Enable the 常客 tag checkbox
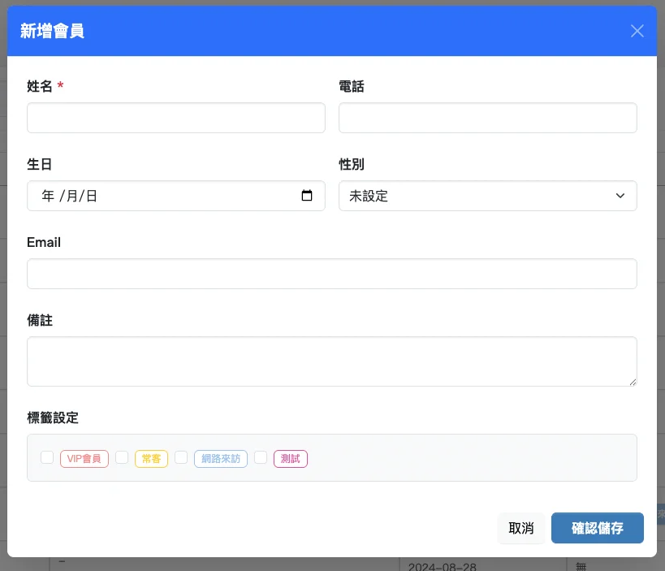The image size is (665, 571). click(x=122, y=457)
